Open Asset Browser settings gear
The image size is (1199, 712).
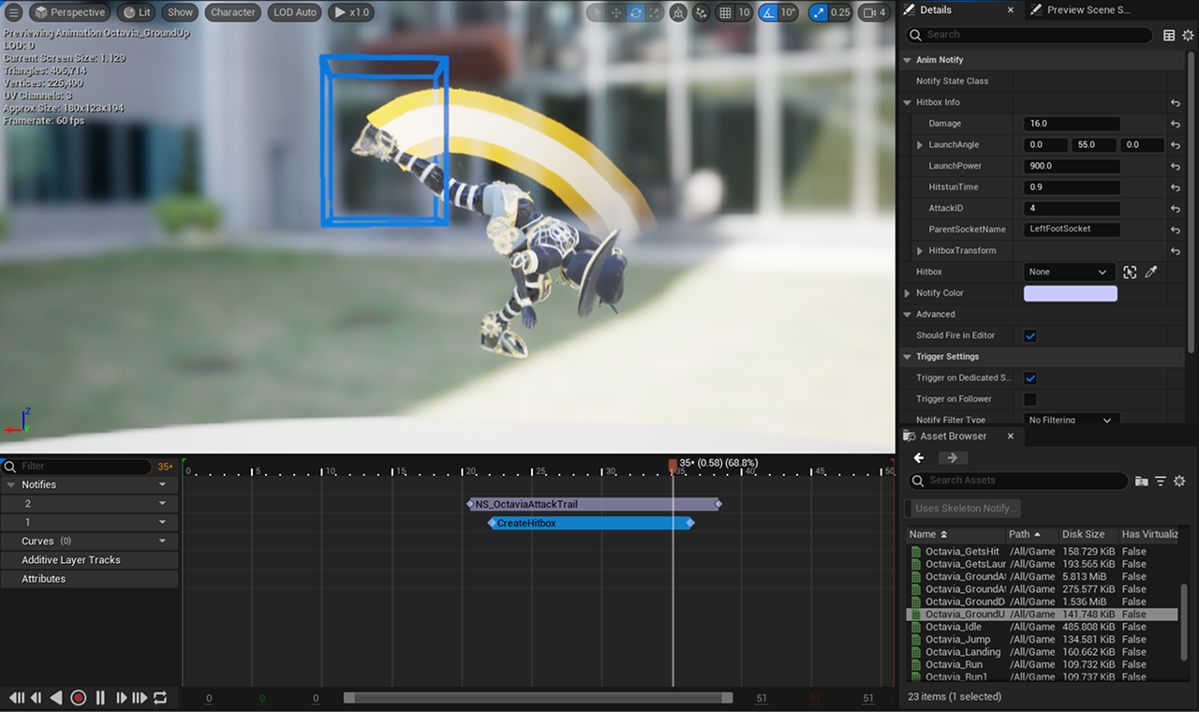click(1179, 481)
